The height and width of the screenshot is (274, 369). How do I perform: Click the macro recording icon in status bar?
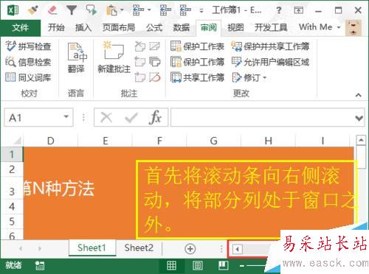(40, 265)
